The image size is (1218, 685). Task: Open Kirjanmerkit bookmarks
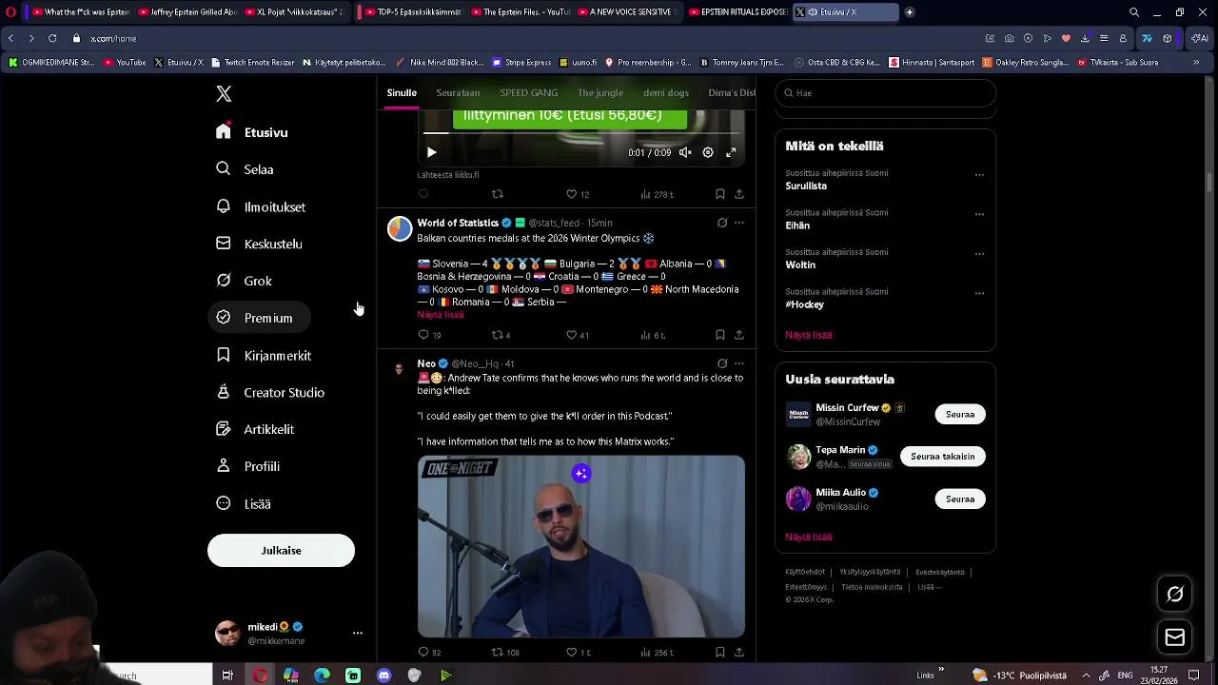(x=264, y=355)
